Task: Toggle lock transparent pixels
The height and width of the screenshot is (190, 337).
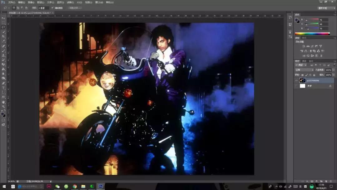Action: coord(303,75)
